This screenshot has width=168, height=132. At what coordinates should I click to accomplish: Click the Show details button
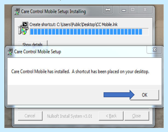click(x=33, y=43)
